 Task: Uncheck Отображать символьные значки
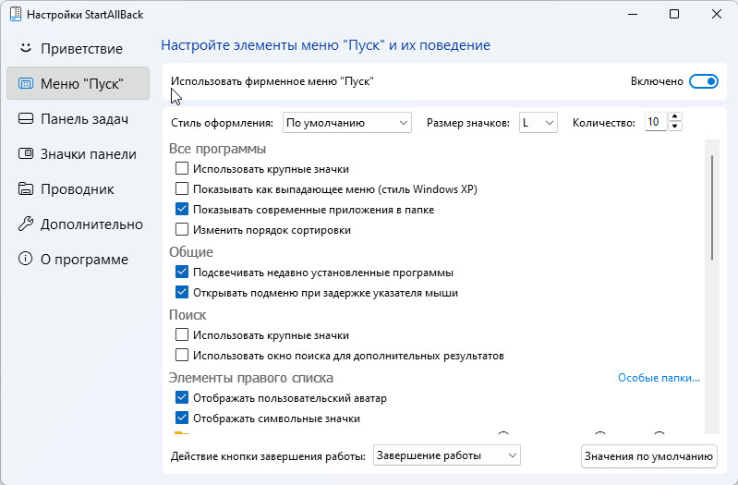tap(182, 418)
